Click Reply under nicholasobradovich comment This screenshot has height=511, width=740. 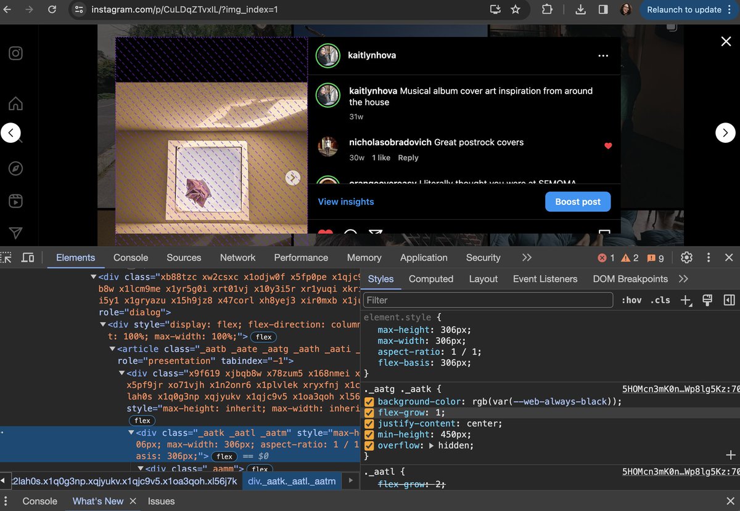tap(408, 158)
